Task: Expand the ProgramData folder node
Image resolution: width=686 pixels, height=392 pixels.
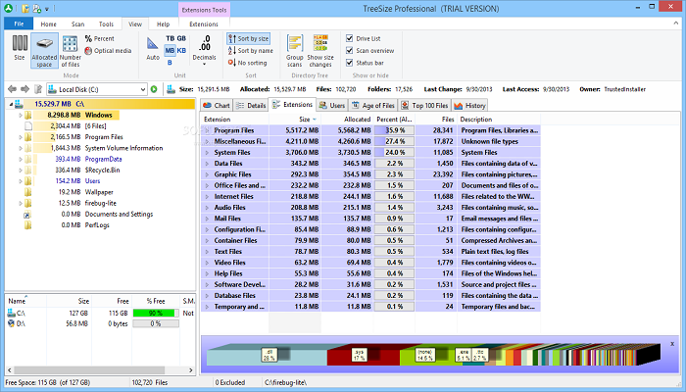Action: tap(21, 159)
